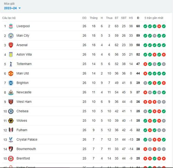Click the Man Utd club crest
This screenshot has width=173, height=168.
pos(11,73)
